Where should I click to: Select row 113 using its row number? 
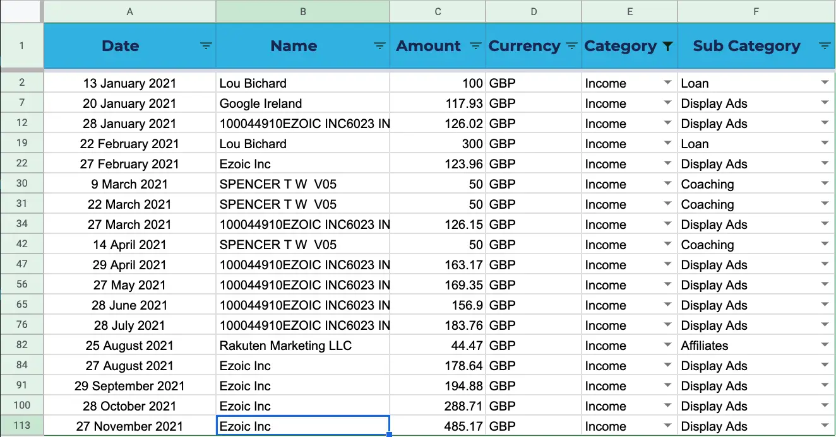pos(21,426)
